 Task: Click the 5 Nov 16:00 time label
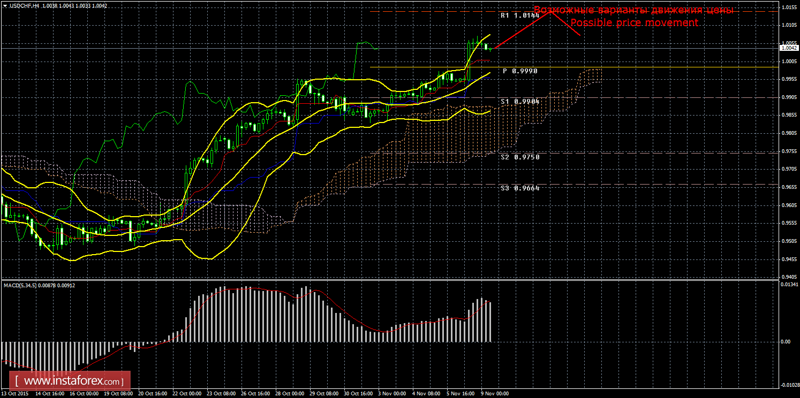click(460, 394)
